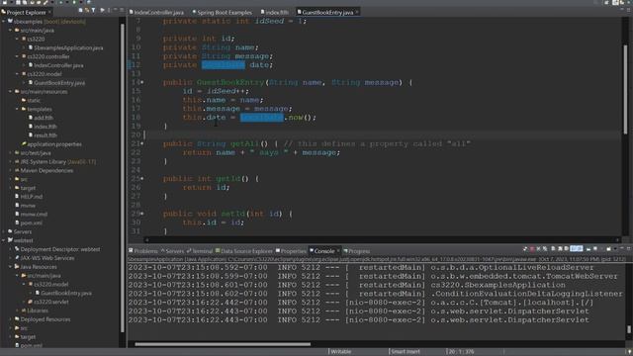This screenshot has height=356, width=633.
Task: Close the Project Explorer view
Action: [x=49, y=12]
